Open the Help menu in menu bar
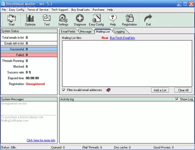 tap(110, 10)
